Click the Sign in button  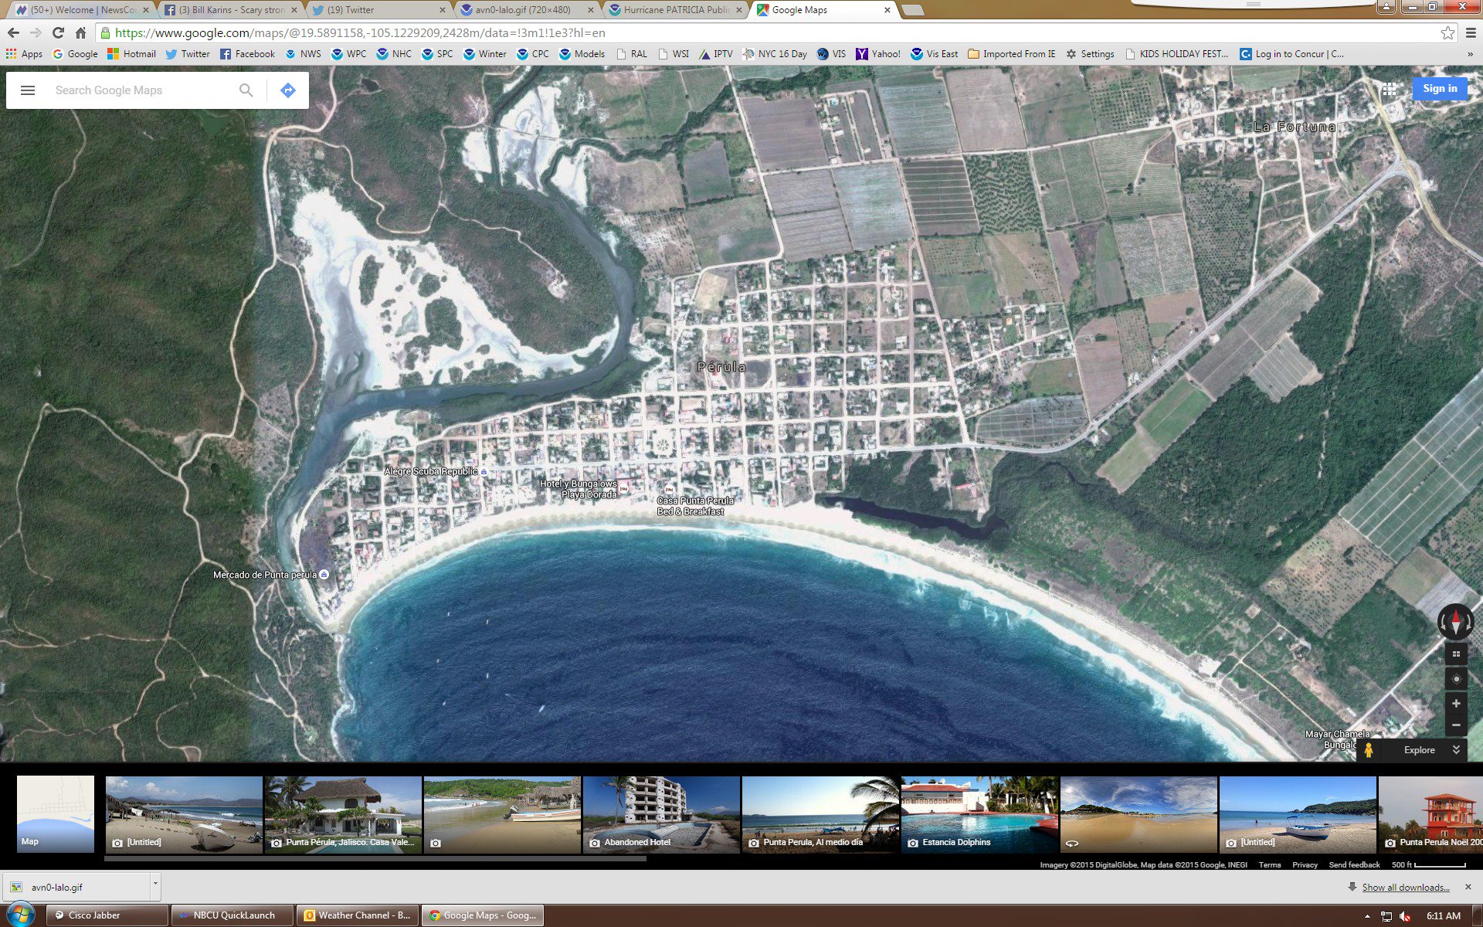click(x=1440, y=89)
